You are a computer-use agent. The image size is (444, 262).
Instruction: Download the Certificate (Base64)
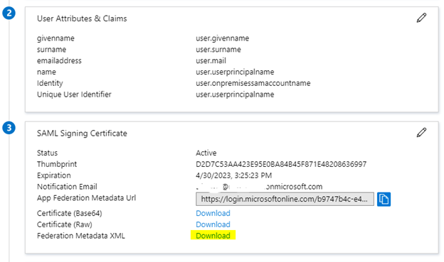pos(213,213)
